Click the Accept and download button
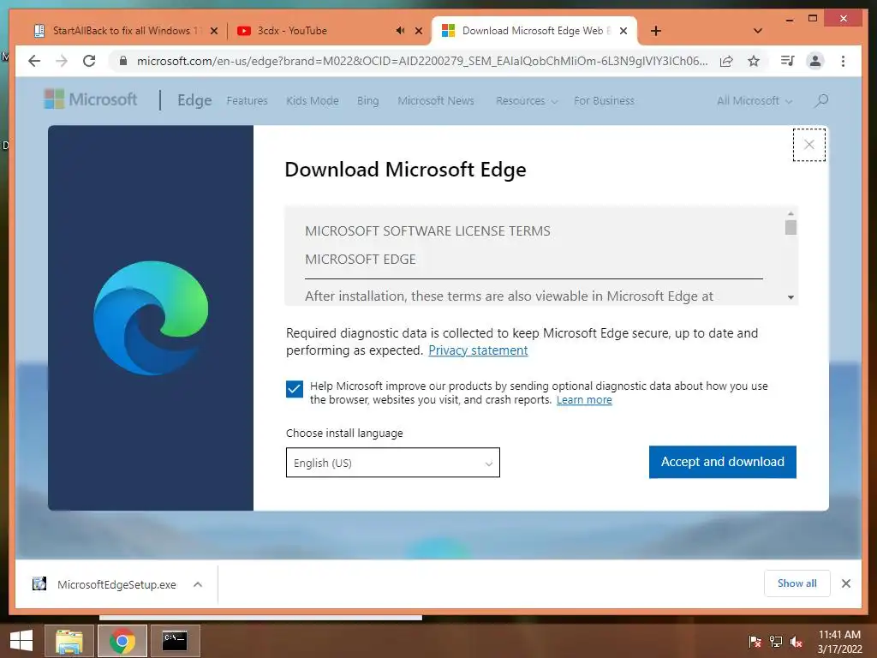Image resolution: width=877 pixels, height=658 pixels. point(722,462)
